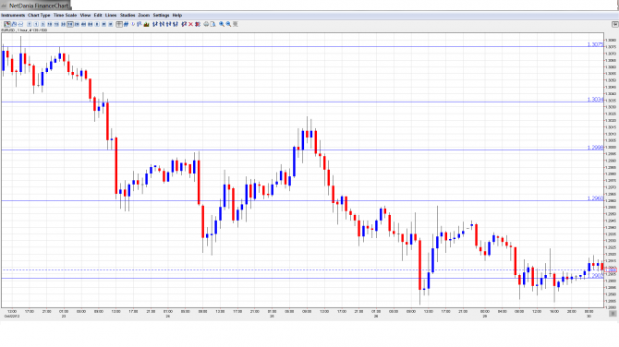
Task: Open the Settings menu
Action: (x=161, y=15)
